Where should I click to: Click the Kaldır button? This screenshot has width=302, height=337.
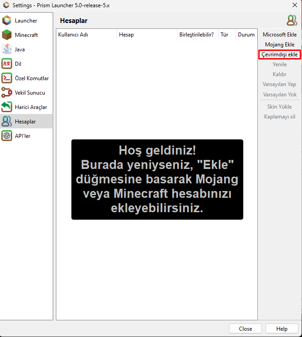(x=279, y=74)
